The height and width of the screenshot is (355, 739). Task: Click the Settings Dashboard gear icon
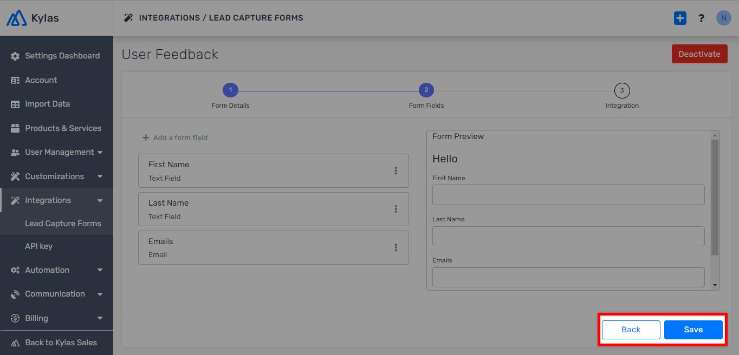(x=15, y=56)
